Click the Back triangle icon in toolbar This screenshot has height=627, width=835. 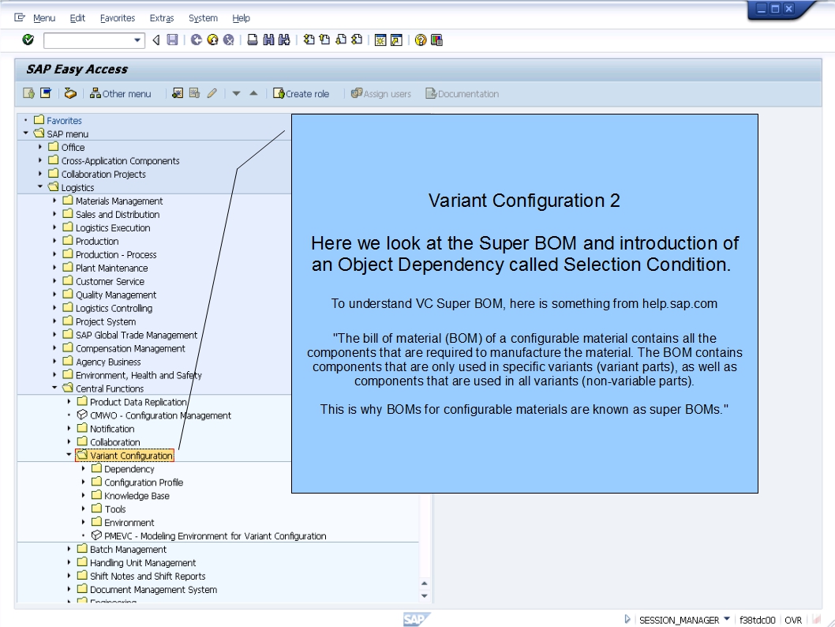click(156, 40)
